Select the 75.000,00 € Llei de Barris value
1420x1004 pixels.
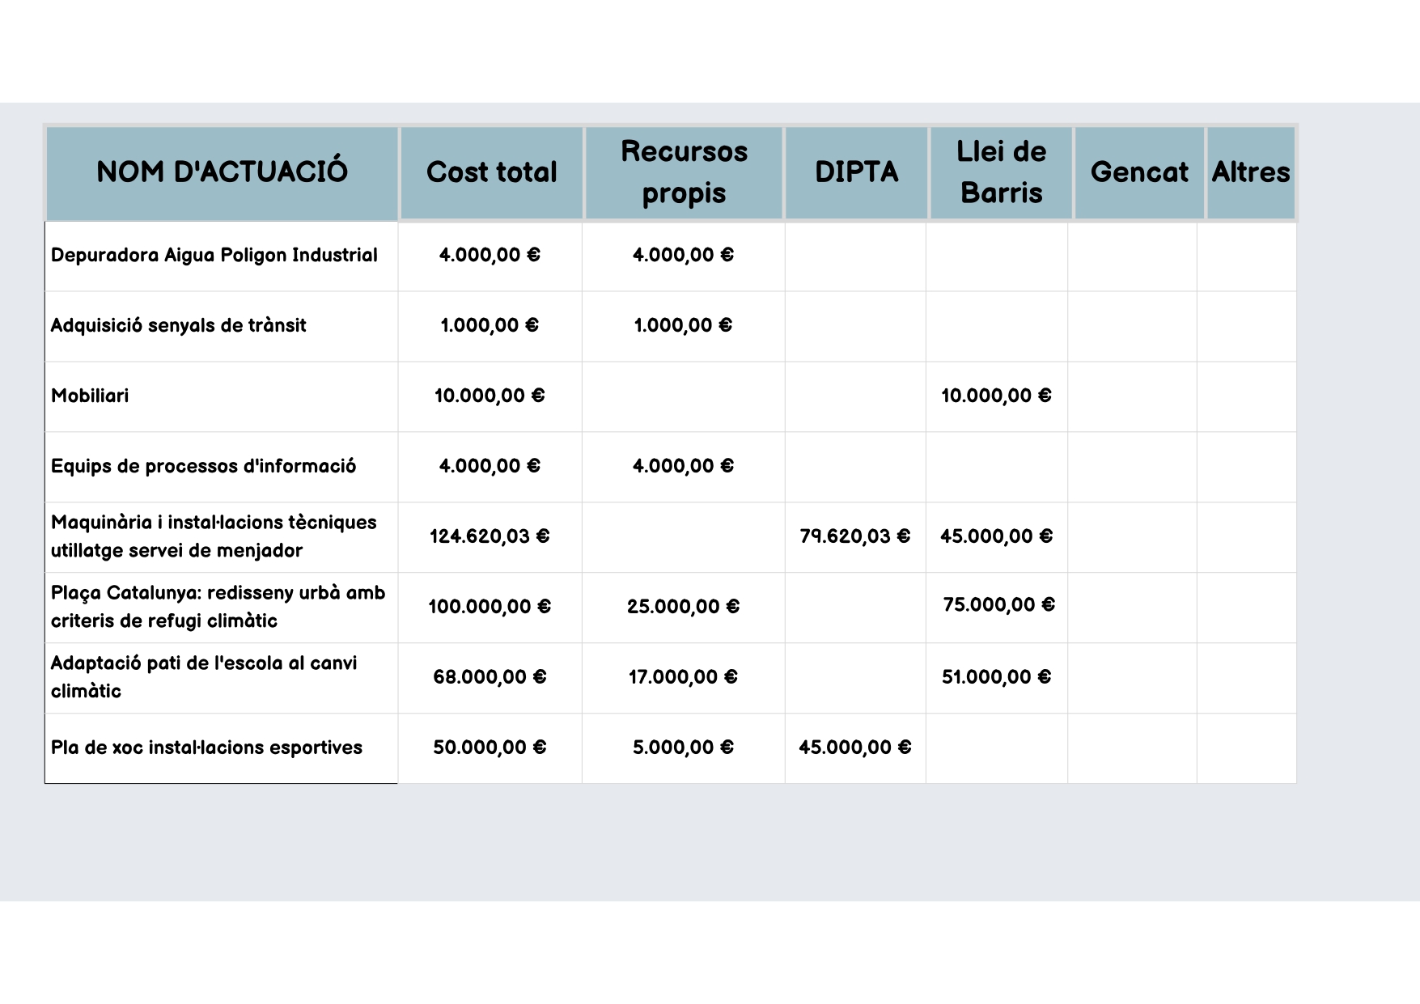[998, 605]
